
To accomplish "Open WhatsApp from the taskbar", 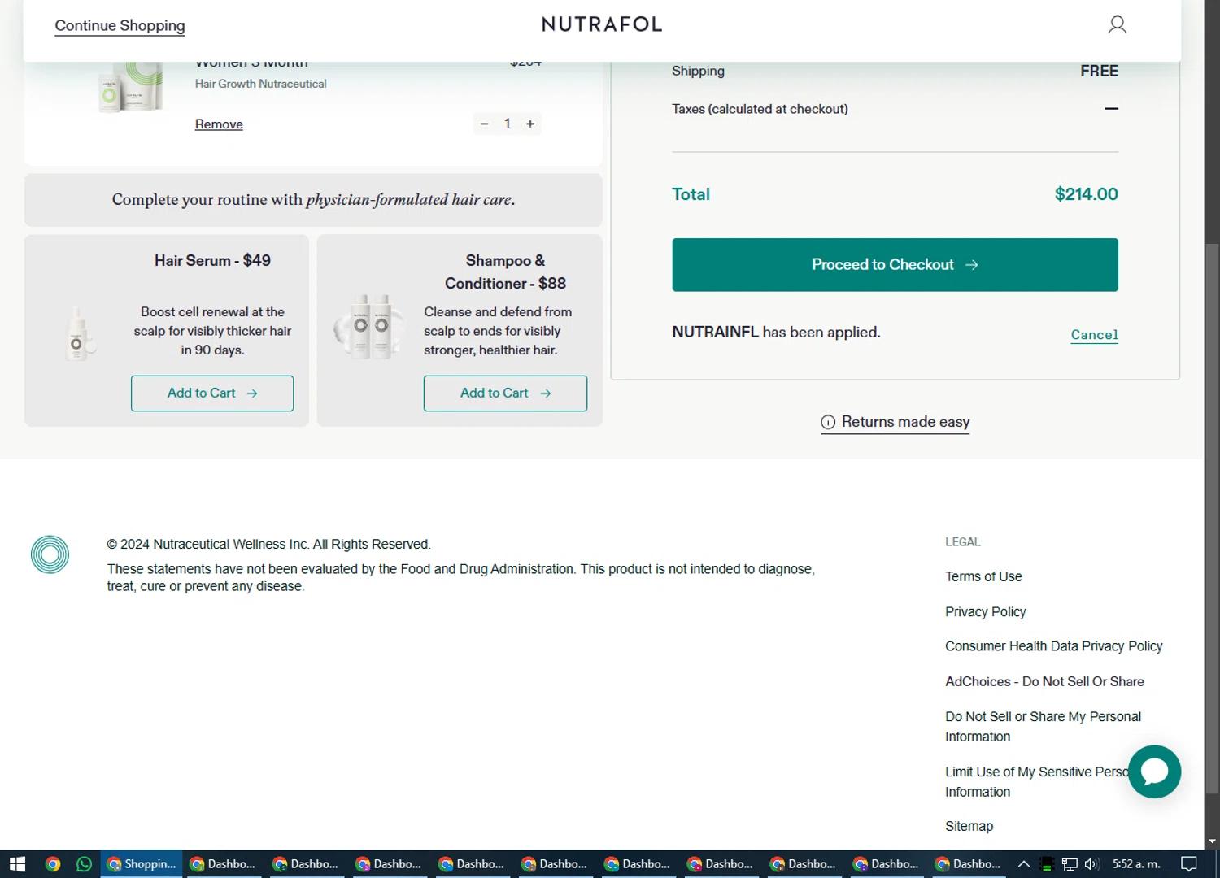I will point(84,864).
